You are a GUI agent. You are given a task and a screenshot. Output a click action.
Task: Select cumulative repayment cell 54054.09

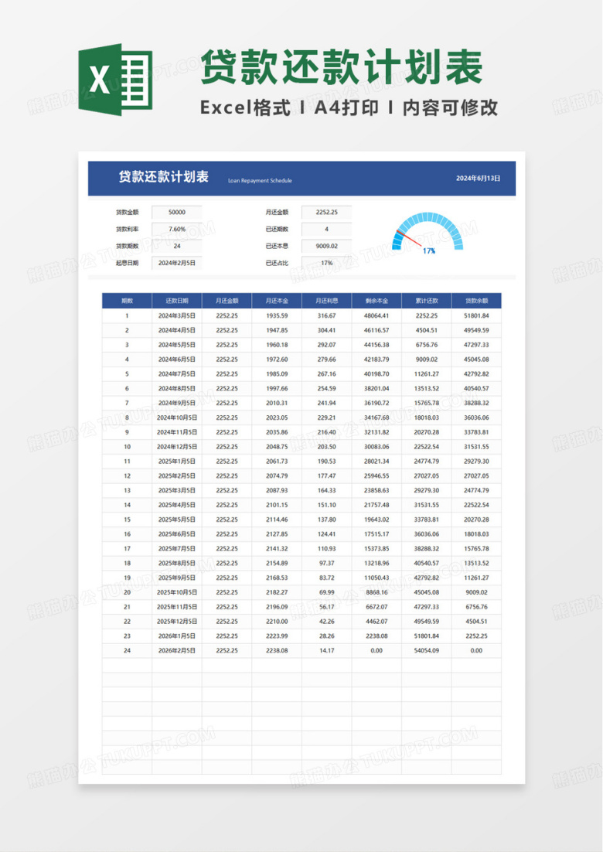427,650
